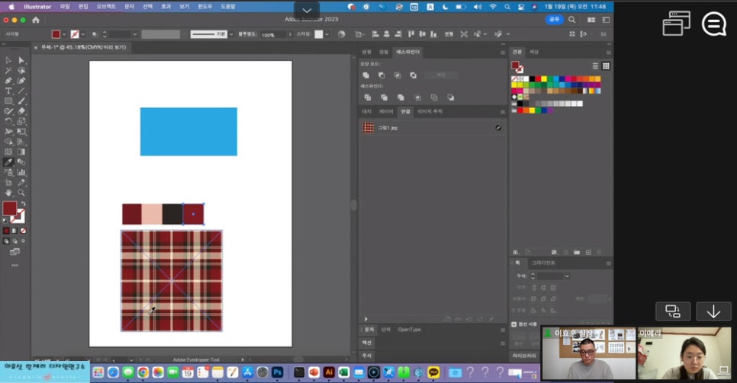Select the Lasso tool
Image resolution: width=737 pixels, height=383 pixels.
point(21,71)
